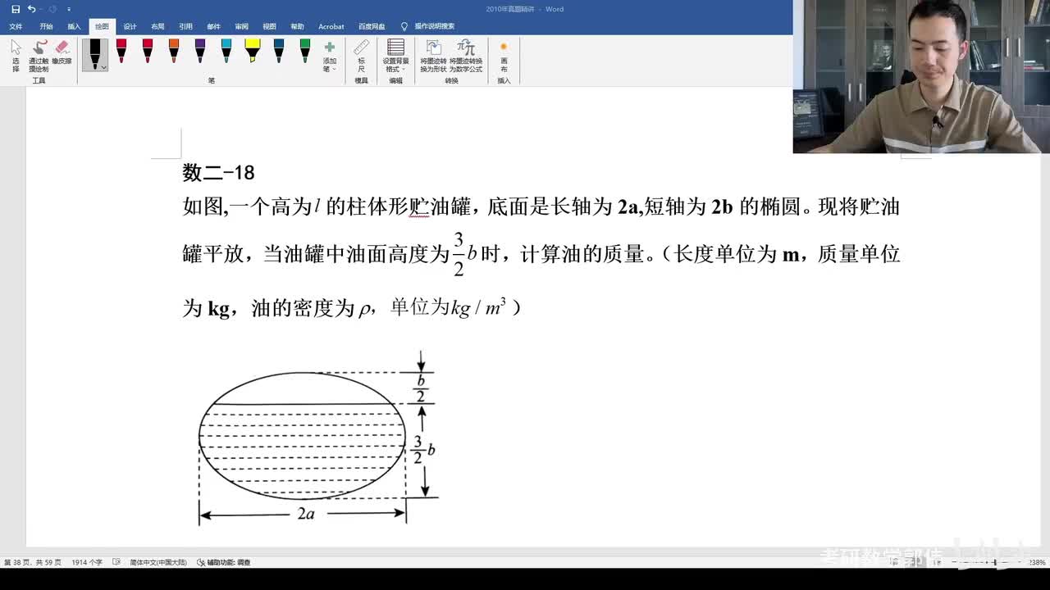Select the 绘图 Draw tab
This screenshot has height=590, width=1050.
(102, 26)
